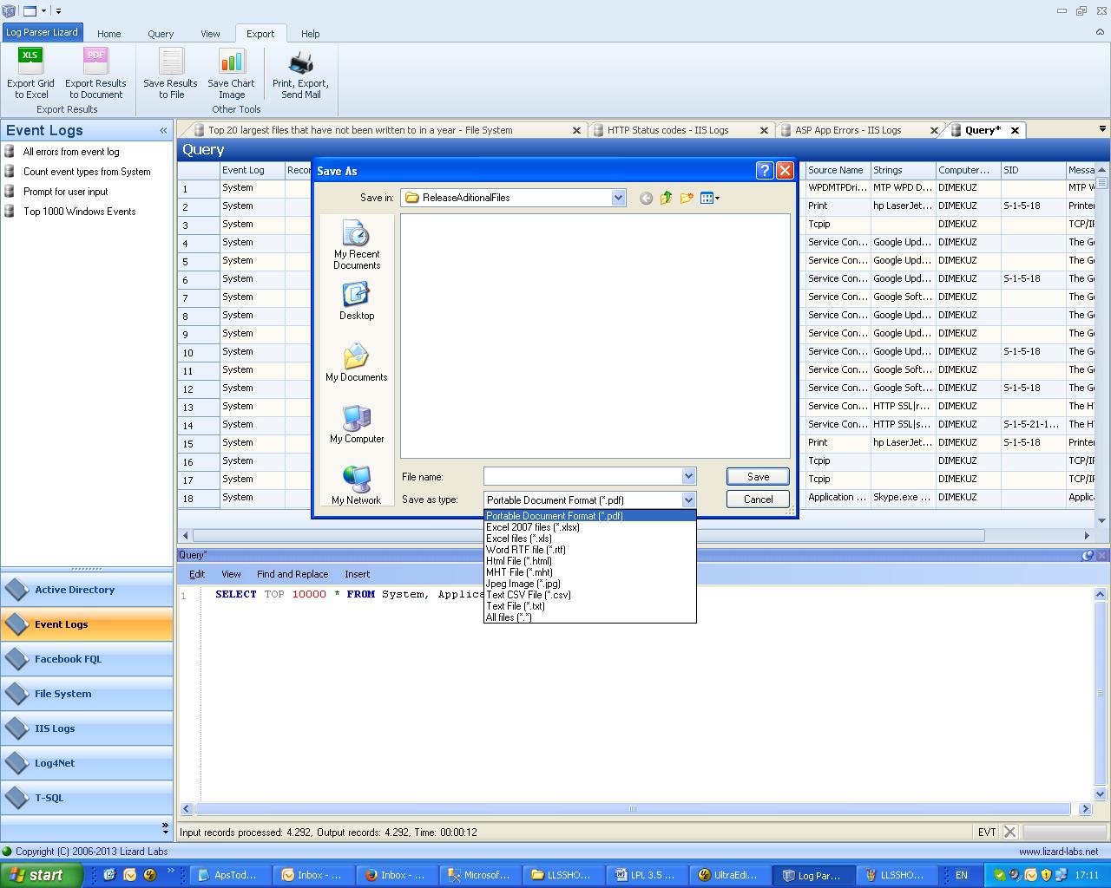Click the File name input field

pyautogui.click(x=582, y=476)
